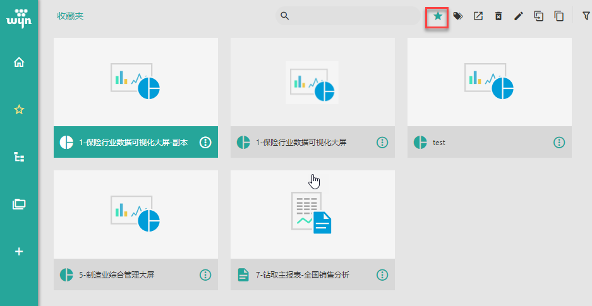Click the plus create-new button in the sidebar
Viewport: 592px width, 306px height.
[x=19, y=251]
